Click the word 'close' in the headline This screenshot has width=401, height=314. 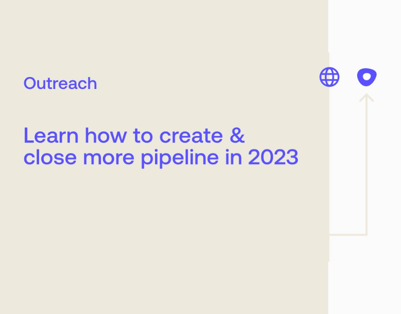click(46, 157)
